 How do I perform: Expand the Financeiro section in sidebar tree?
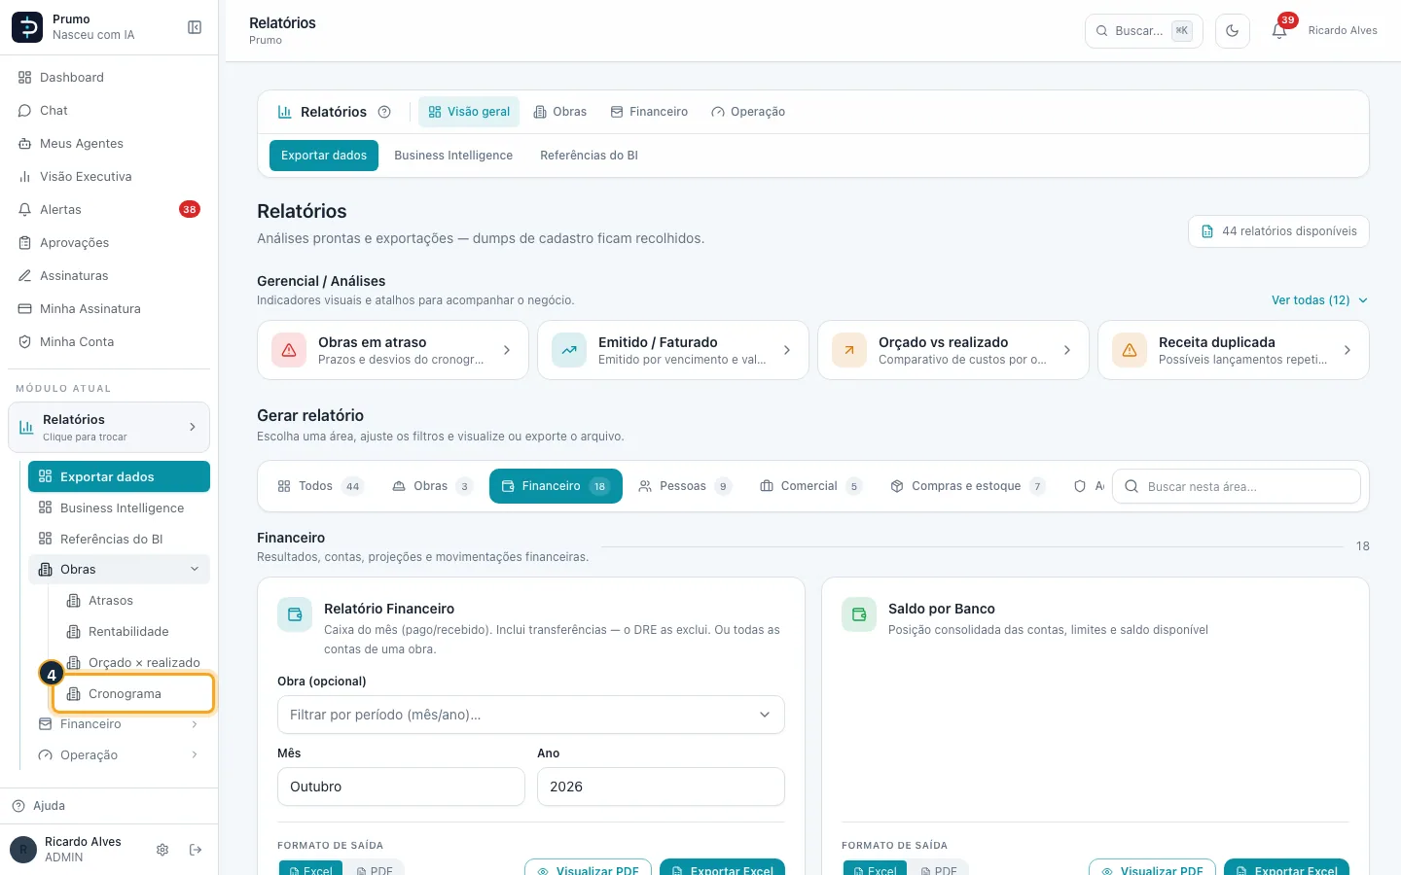[x=119, y=724]
